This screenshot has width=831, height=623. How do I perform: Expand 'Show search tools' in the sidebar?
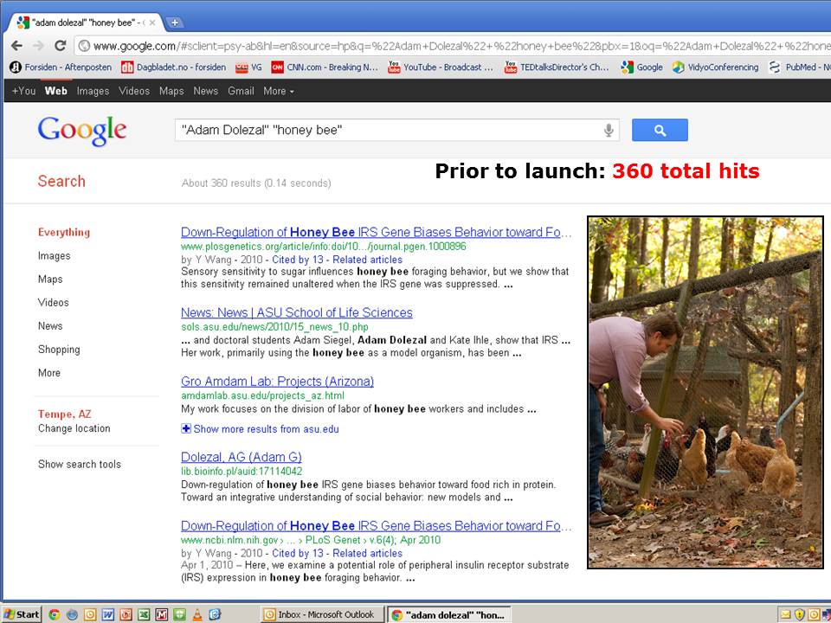80,465
